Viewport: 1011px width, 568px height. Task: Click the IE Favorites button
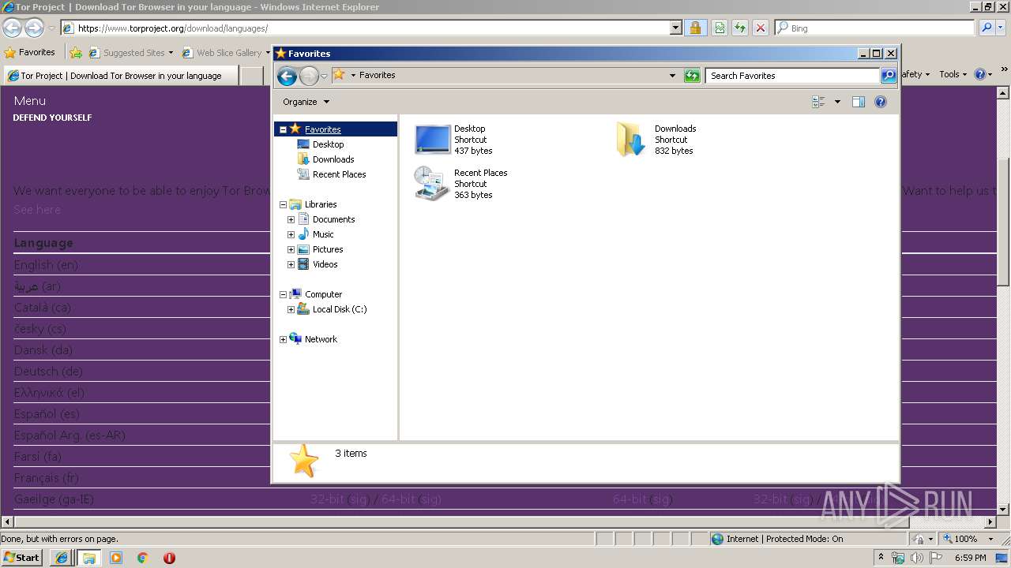[30, 53]
